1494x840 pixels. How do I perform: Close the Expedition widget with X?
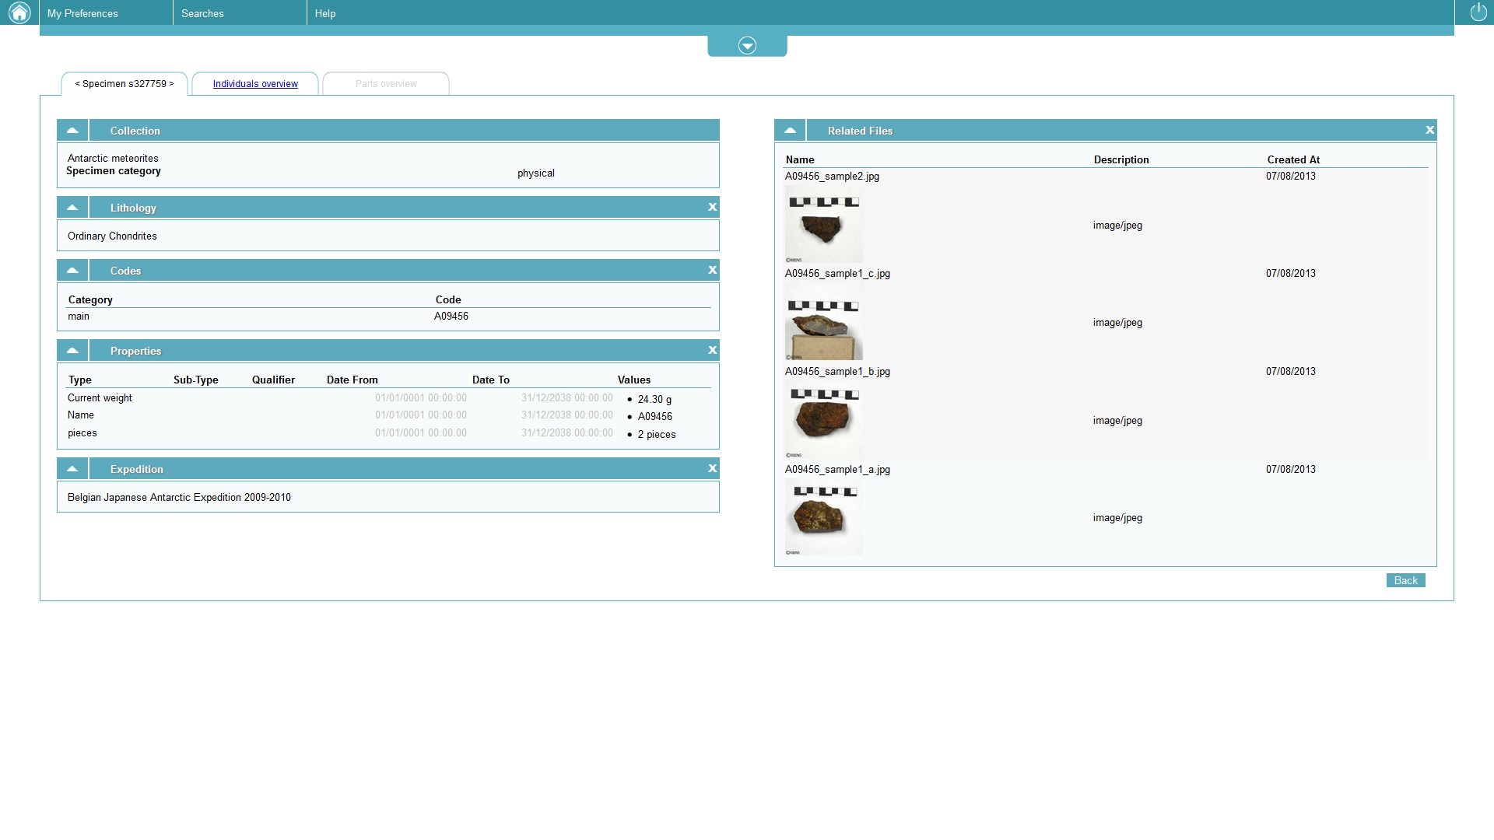(x=712, y=468)
